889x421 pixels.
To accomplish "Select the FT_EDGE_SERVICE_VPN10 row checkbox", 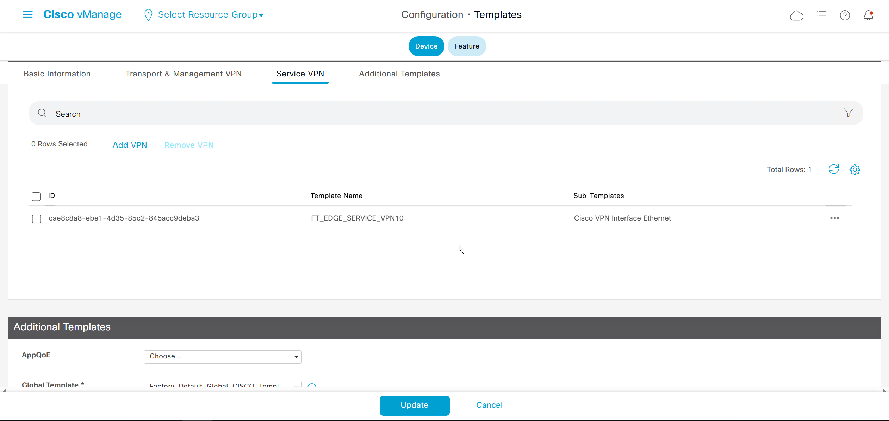I will (36, 219).
